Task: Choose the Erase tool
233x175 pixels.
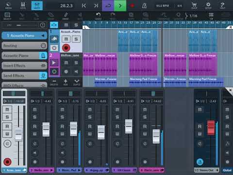Action: (x=51, y=16)
